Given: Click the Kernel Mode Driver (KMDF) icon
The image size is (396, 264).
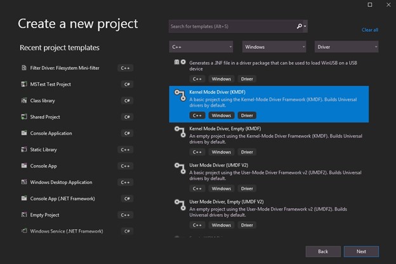Looking at the screenshot, I should pos(180,95).
